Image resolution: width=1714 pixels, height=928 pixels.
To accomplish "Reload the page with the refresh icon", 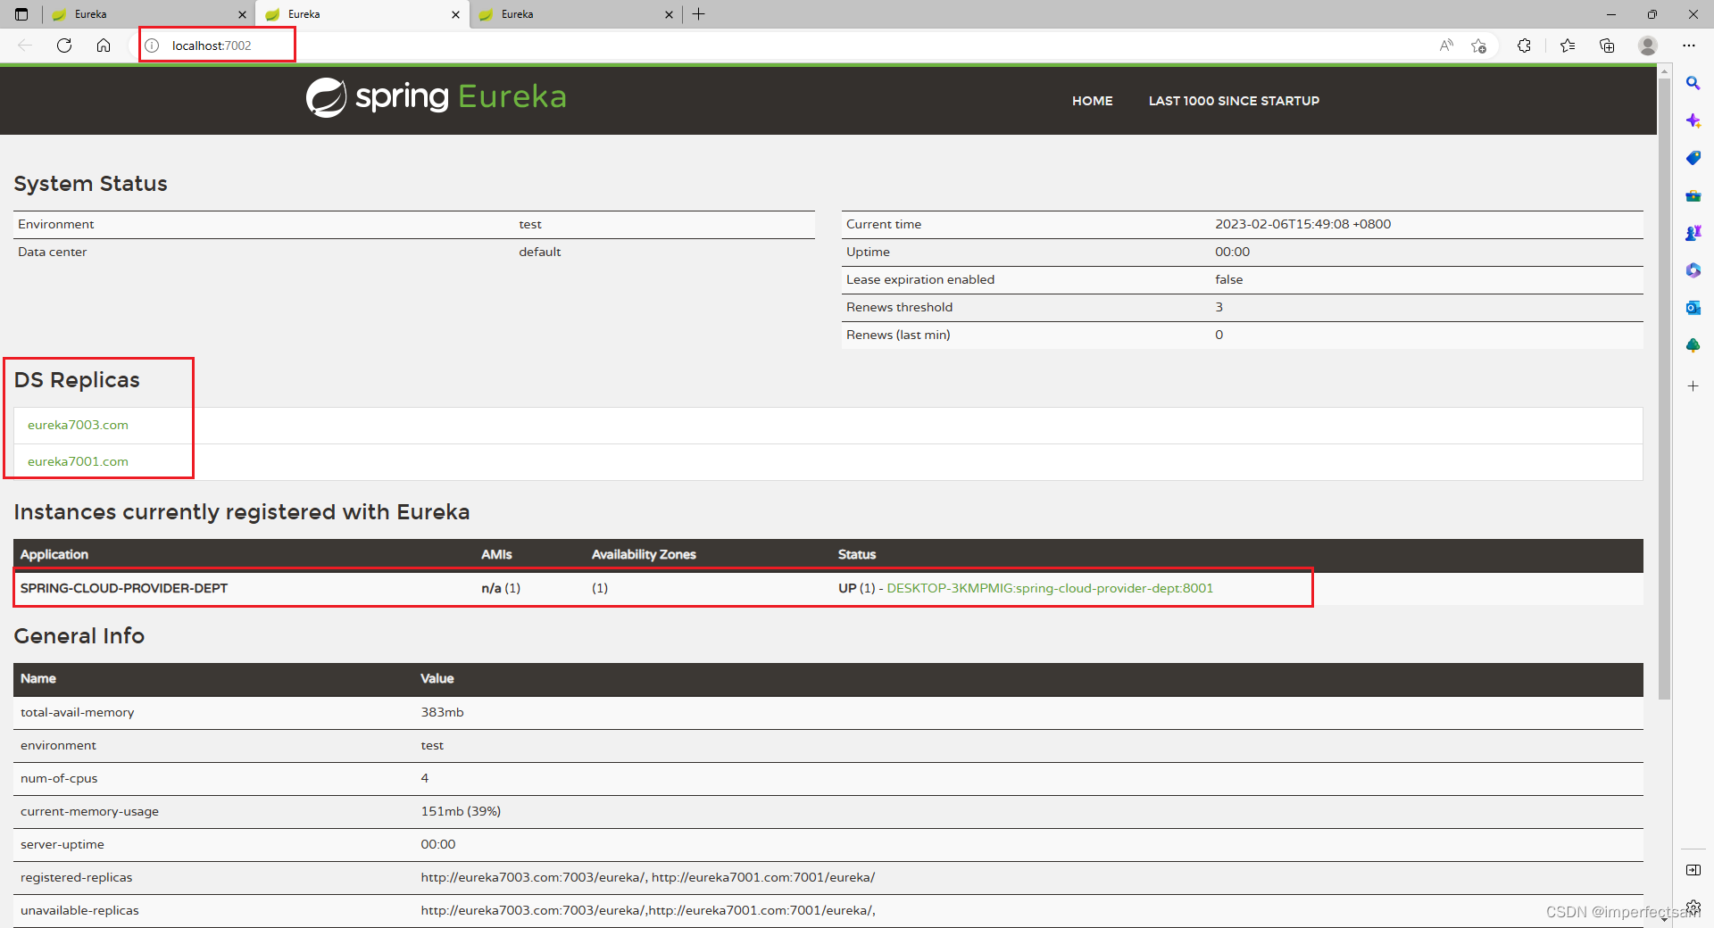I will 64,46.
